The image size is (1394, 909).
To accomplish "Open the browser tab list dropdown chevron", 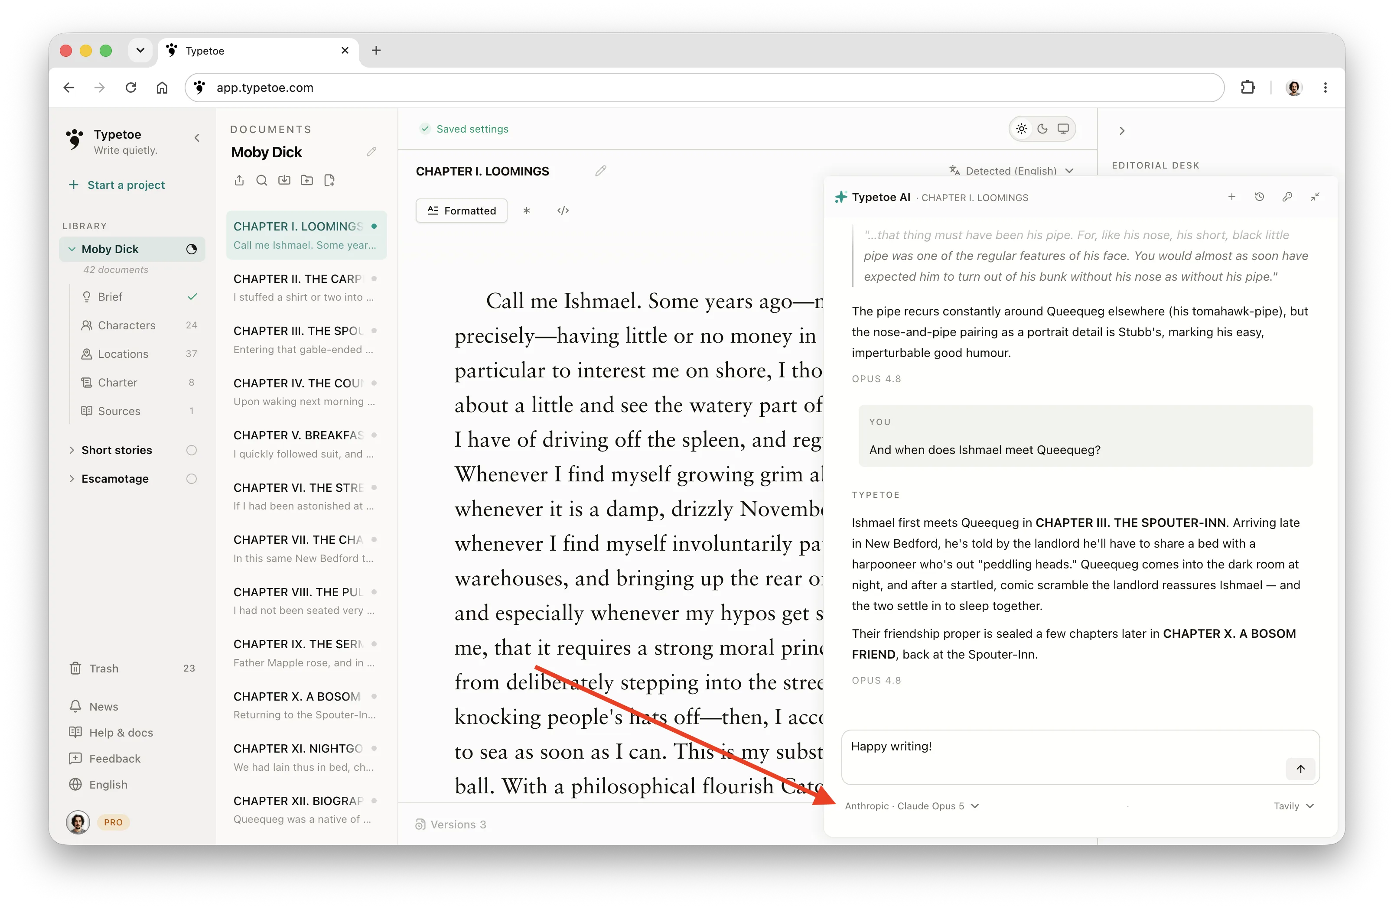I will coord(140,50).
